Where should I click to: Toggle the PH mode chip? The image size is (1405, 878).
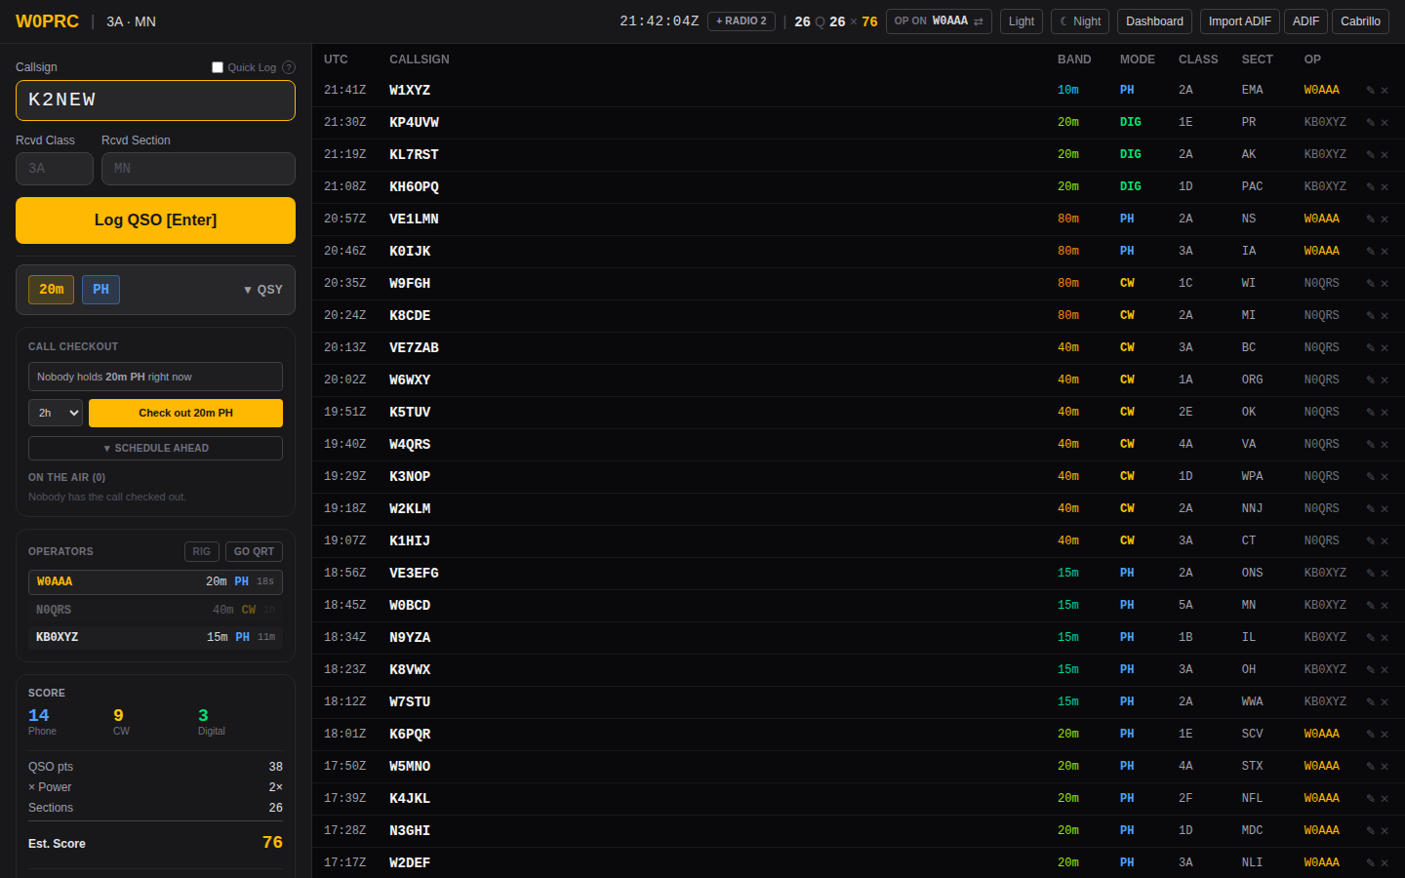101,290
